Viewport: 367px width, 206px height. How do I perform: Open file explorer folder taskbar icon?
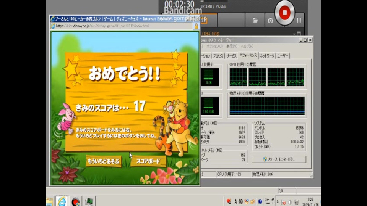coord(49,202)
